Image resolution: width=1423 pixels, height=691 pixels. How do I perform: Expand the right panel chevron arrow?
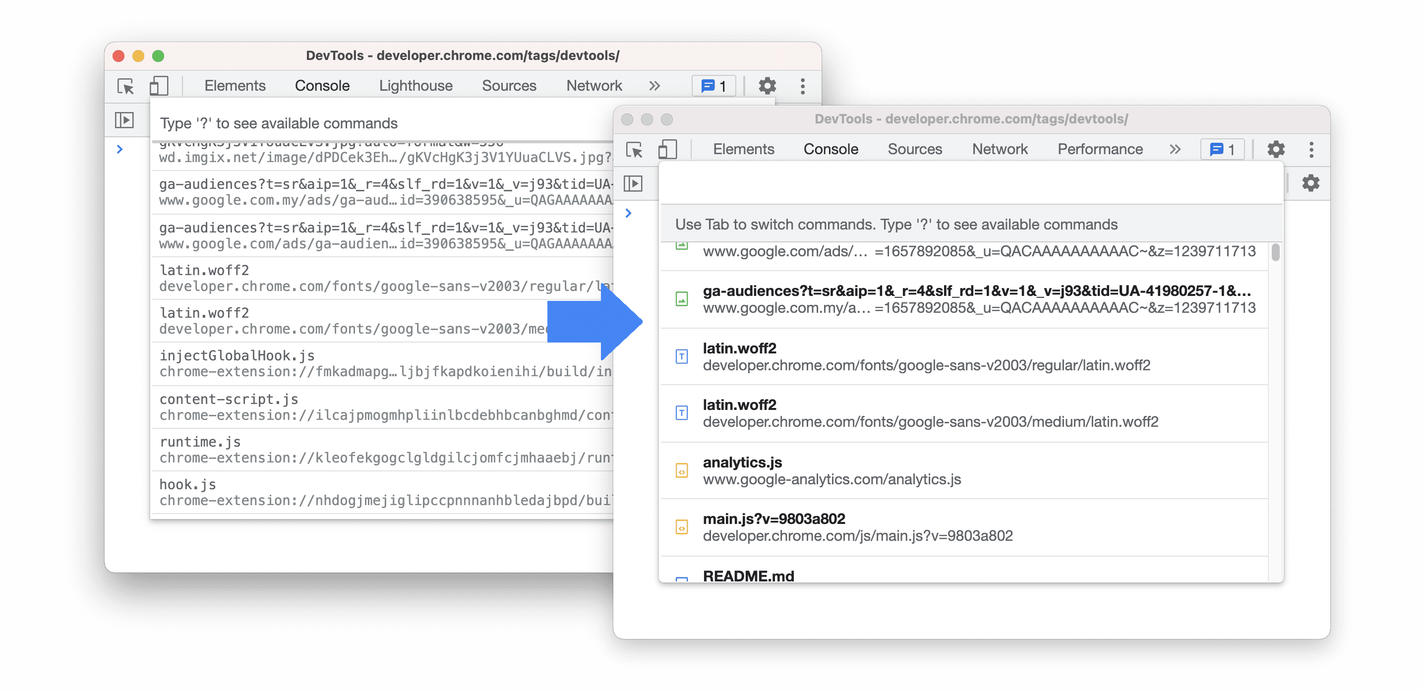(x=1174, y=149)
